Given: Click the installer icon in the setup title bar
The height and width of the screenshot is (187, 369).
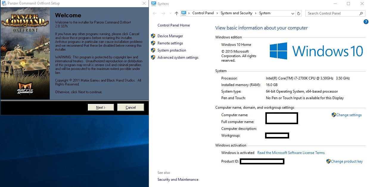Looking at the screenshot, I should pyautogui.click(x=4, y=3).
